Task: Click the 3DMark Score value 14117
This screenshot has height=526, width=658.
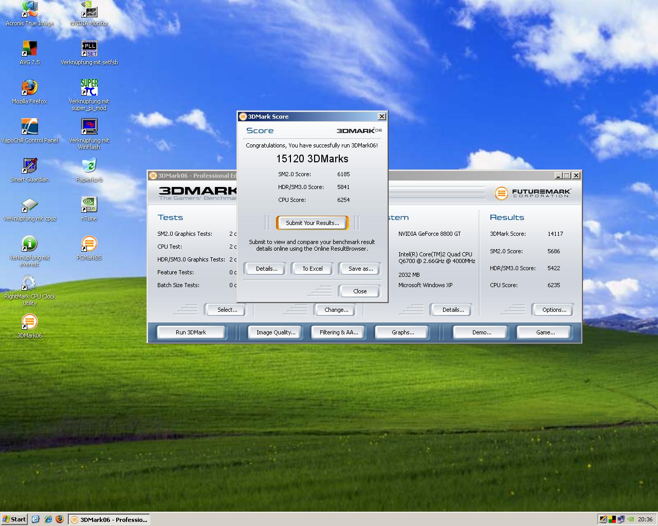Action: coord(555,234)
